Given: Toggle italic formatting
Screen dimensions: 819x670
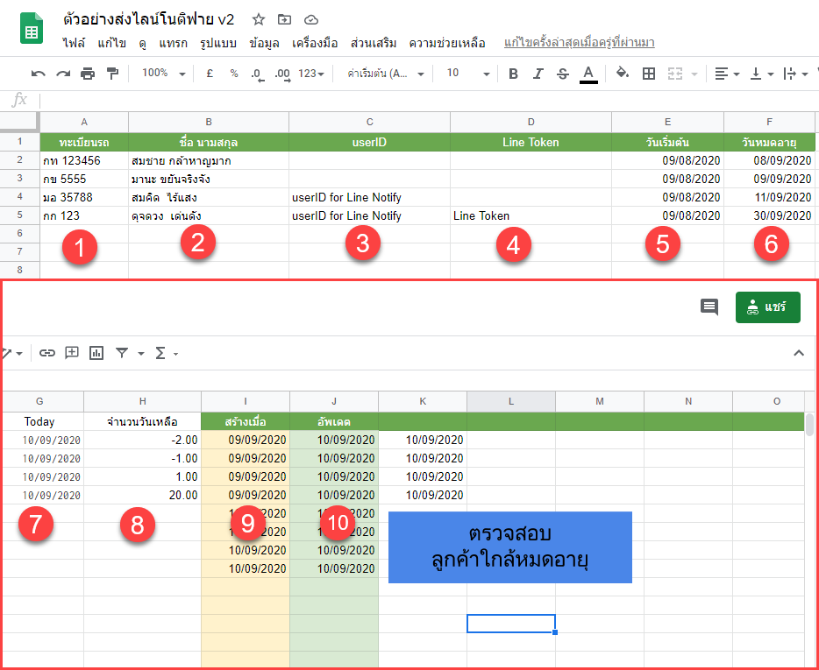Looking at the screenshot, I should pyautogui.click(x=538, y=74).
